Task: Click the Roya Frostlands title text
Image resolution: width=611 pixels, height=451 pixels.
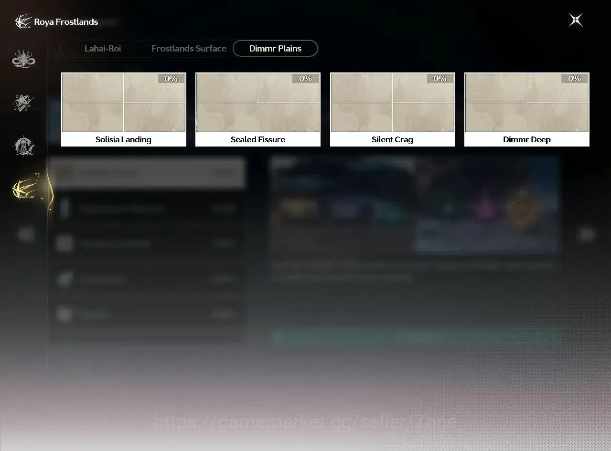Action: [66, 22]
